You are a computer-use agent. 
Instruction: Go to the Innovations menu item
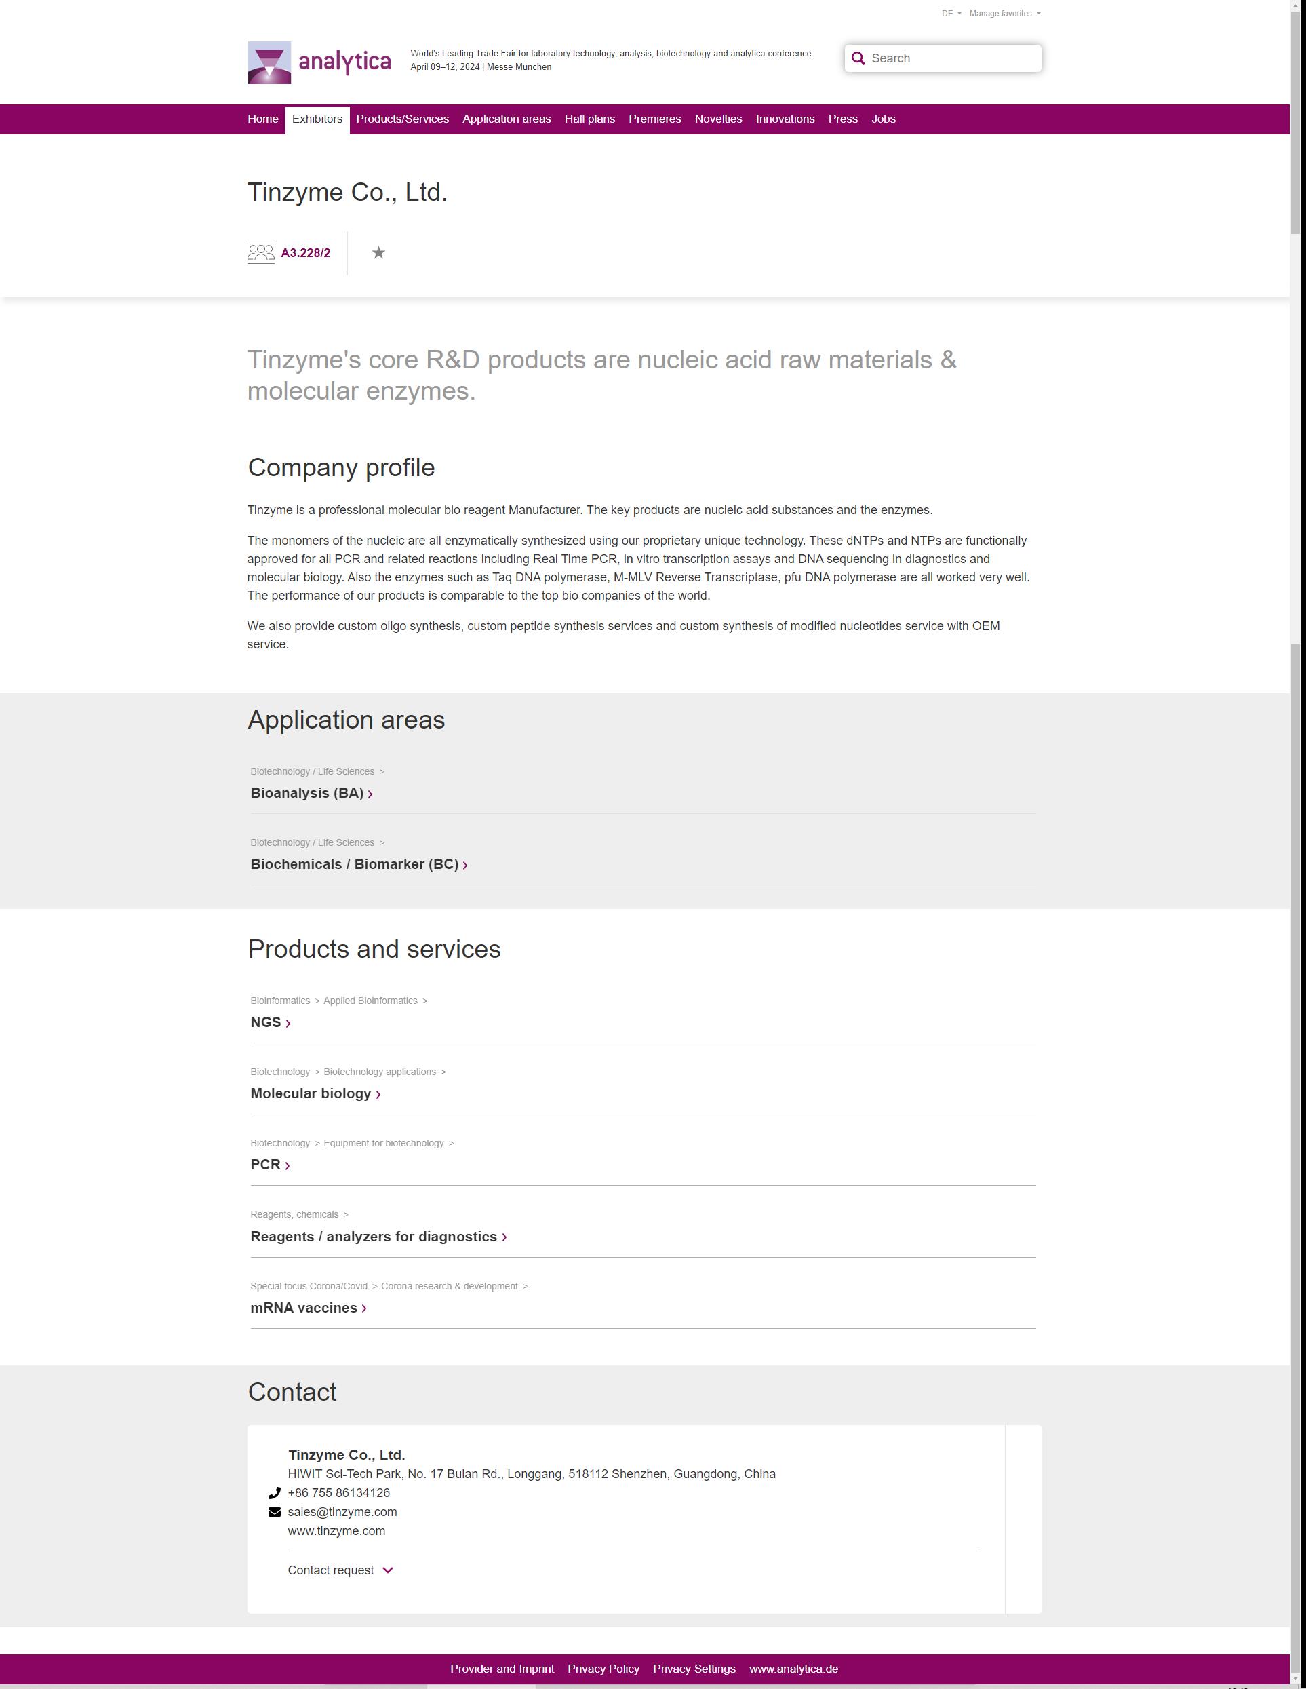[x=785, y=119]
